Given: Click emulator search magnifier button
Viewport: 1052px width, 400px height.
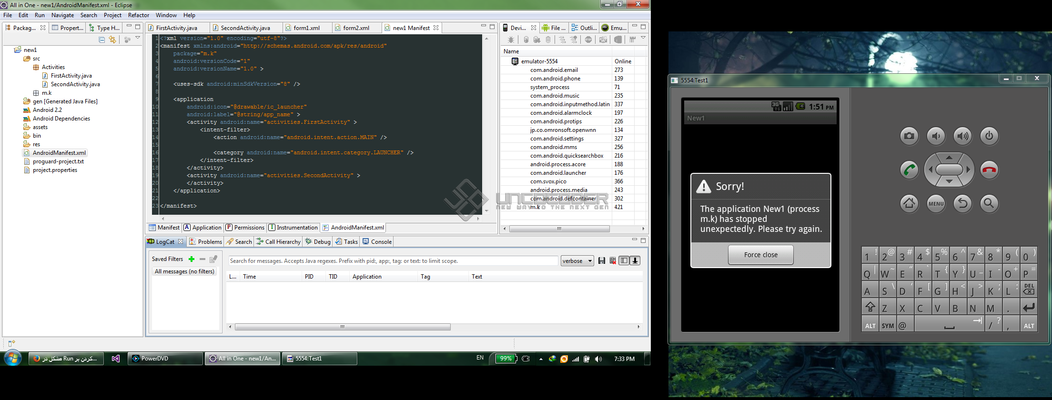Looking at the screenshot, I should tap(989, 204).
